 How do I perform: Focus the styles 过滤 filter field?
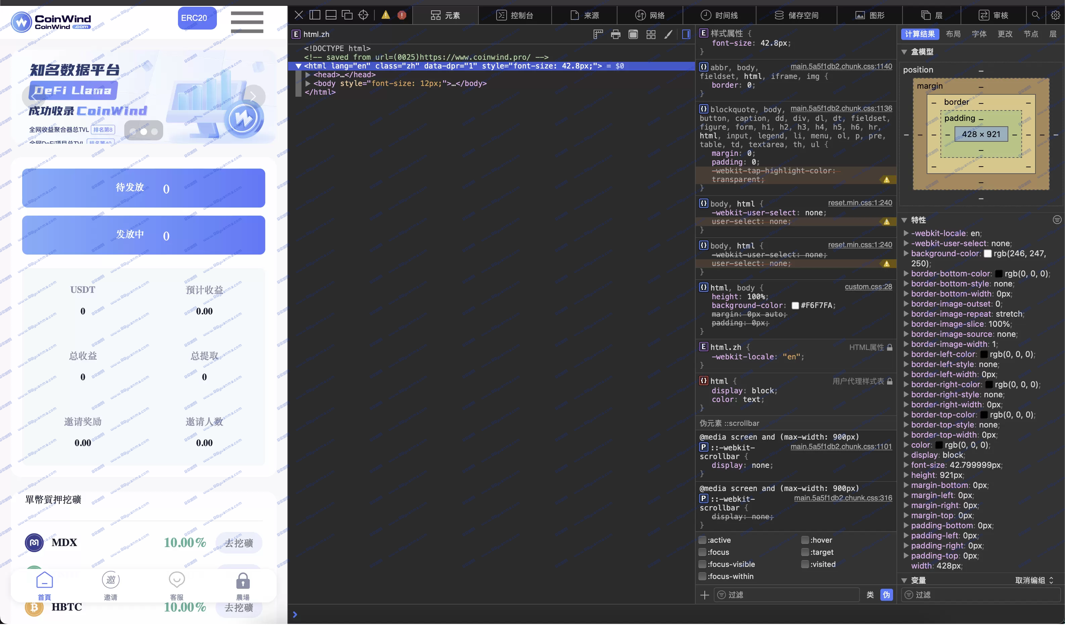[786, 595]
